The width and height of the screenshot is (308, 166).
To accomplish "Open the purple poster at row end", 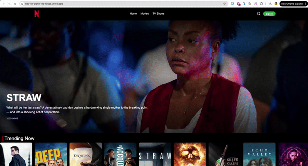I will point(293,154).
